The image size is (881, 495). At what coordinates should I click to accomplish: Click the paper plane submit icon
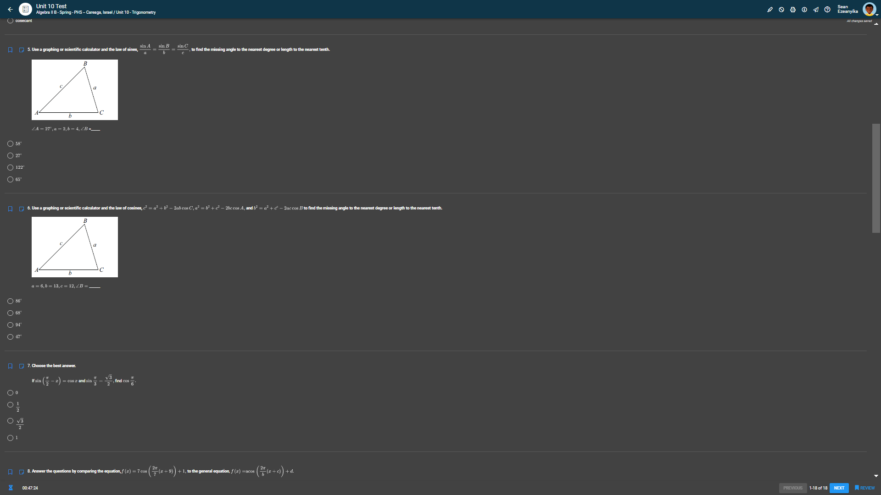[x=816, y=10]
